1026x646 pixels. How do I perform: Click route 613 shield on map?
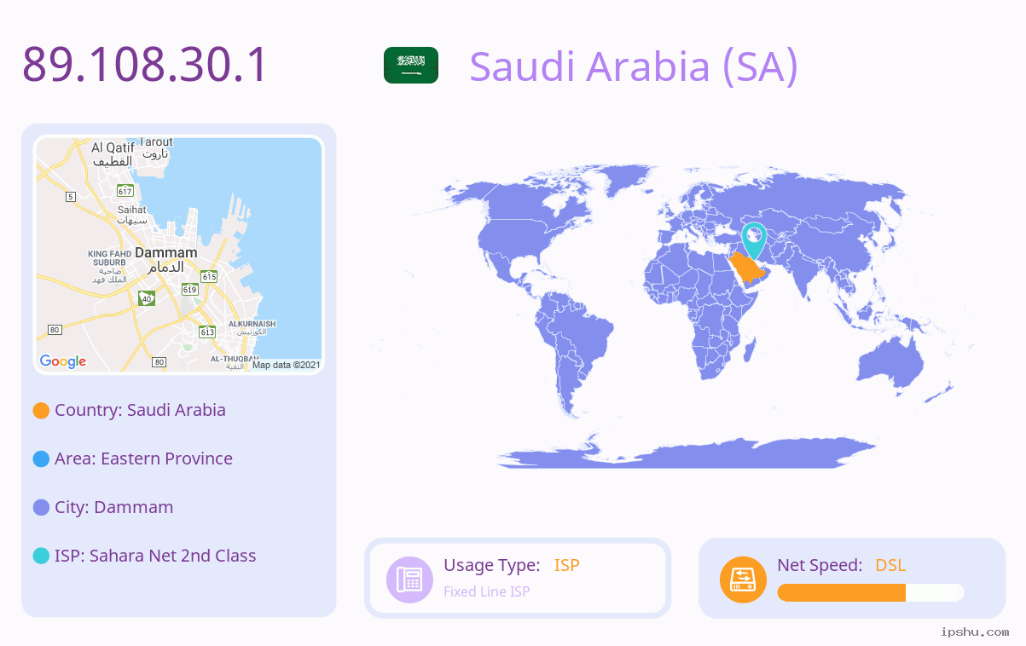coord(207,332)
